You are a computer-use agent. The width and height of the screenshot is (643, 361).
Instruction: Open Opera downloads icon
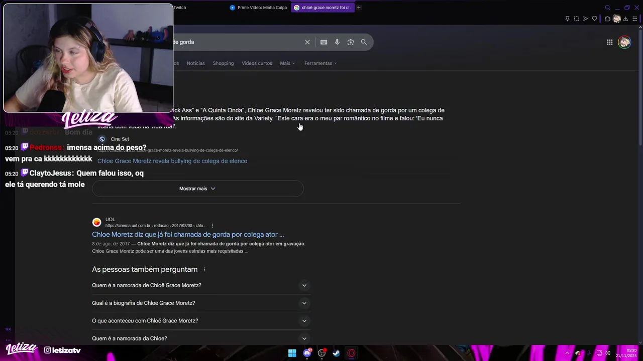(x=625, y=19)
